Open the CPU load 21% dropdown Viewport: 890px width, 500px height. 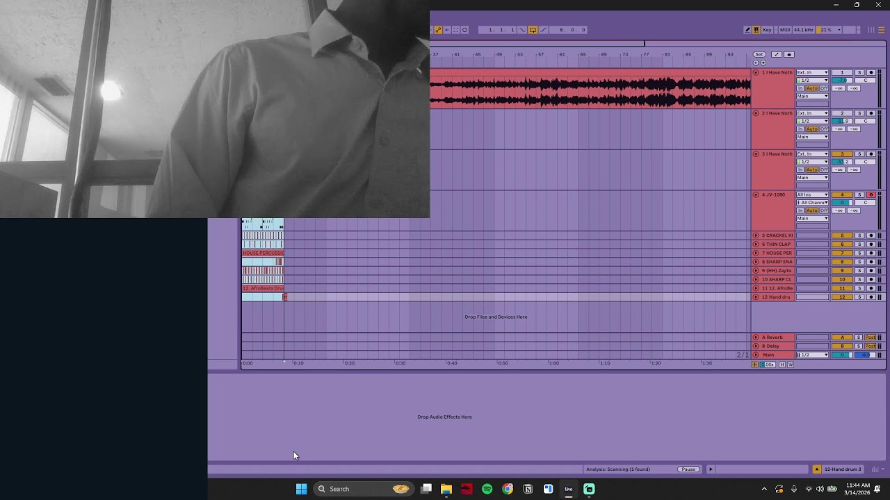(x=829, y=30)
